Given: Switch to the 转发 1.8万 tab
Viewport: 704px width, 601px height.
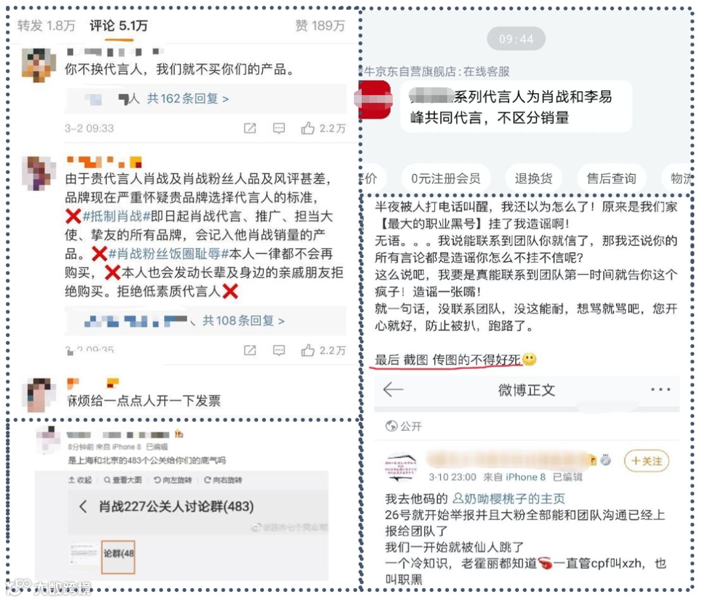Looking at the screenshot, I should 46,25.
